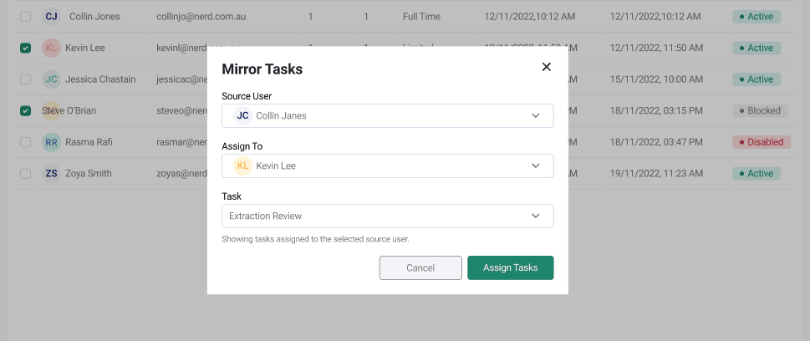Image resolution: width=810 pixels, height=341 pixels.
Task: Click Blocked status badge for Steve O'Brian
Action: [x=760, y=110]
